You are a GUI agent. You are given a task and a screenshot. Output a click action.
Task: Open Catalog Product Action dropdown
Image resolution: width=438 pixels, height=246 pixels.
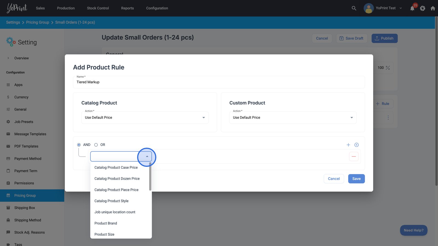pyautogui.click(x=145, y=118)
